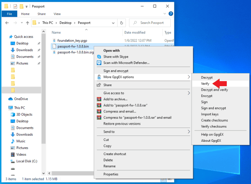Expand the ribbon with the chevron
The image size is (251, 184).
164,14
